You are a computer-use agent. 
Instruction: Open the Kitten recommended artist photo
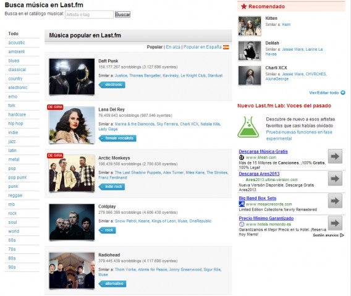250,26
